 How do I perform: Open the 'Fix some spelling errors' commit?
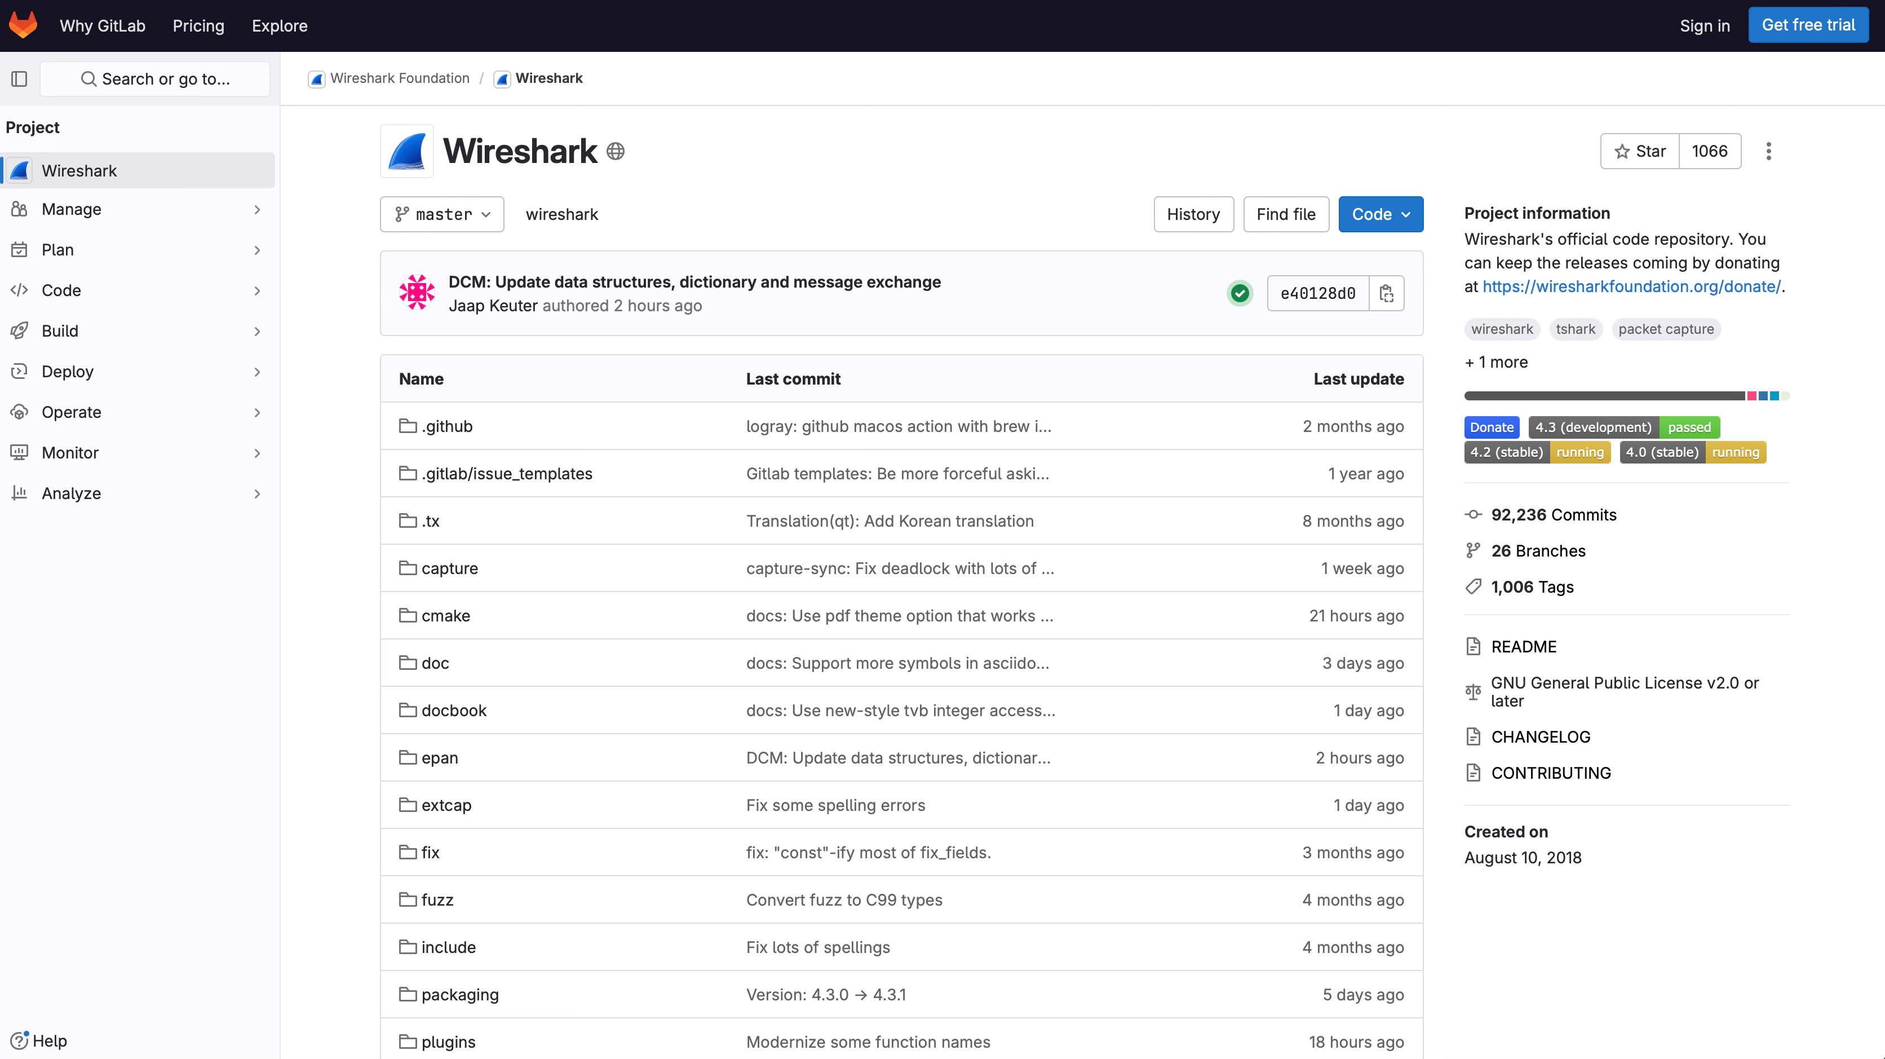(835, 805)
